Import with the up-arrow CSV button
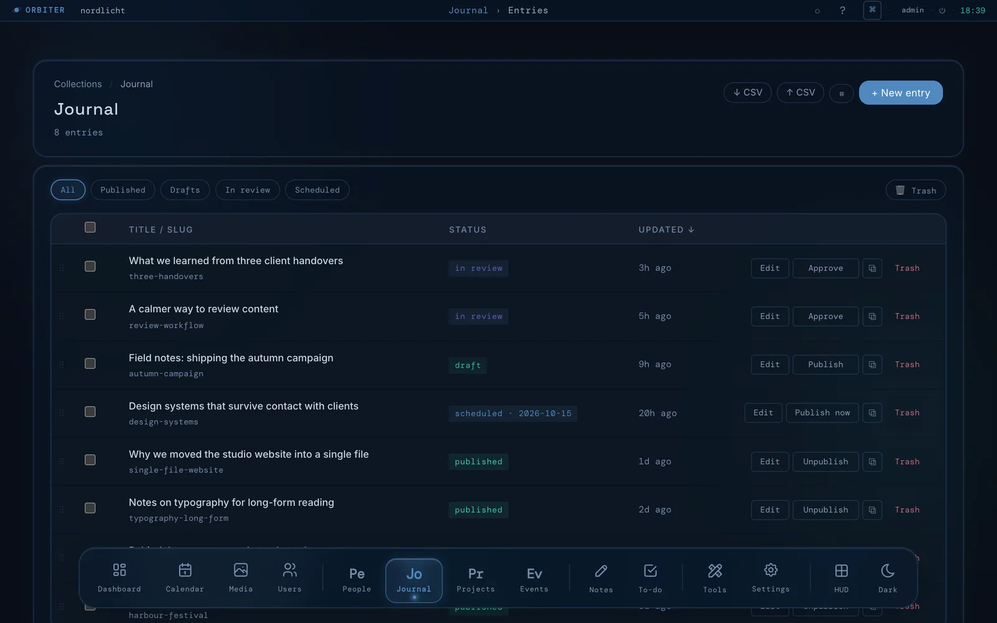Screen dimensions: 997x623 click(800, 92)
